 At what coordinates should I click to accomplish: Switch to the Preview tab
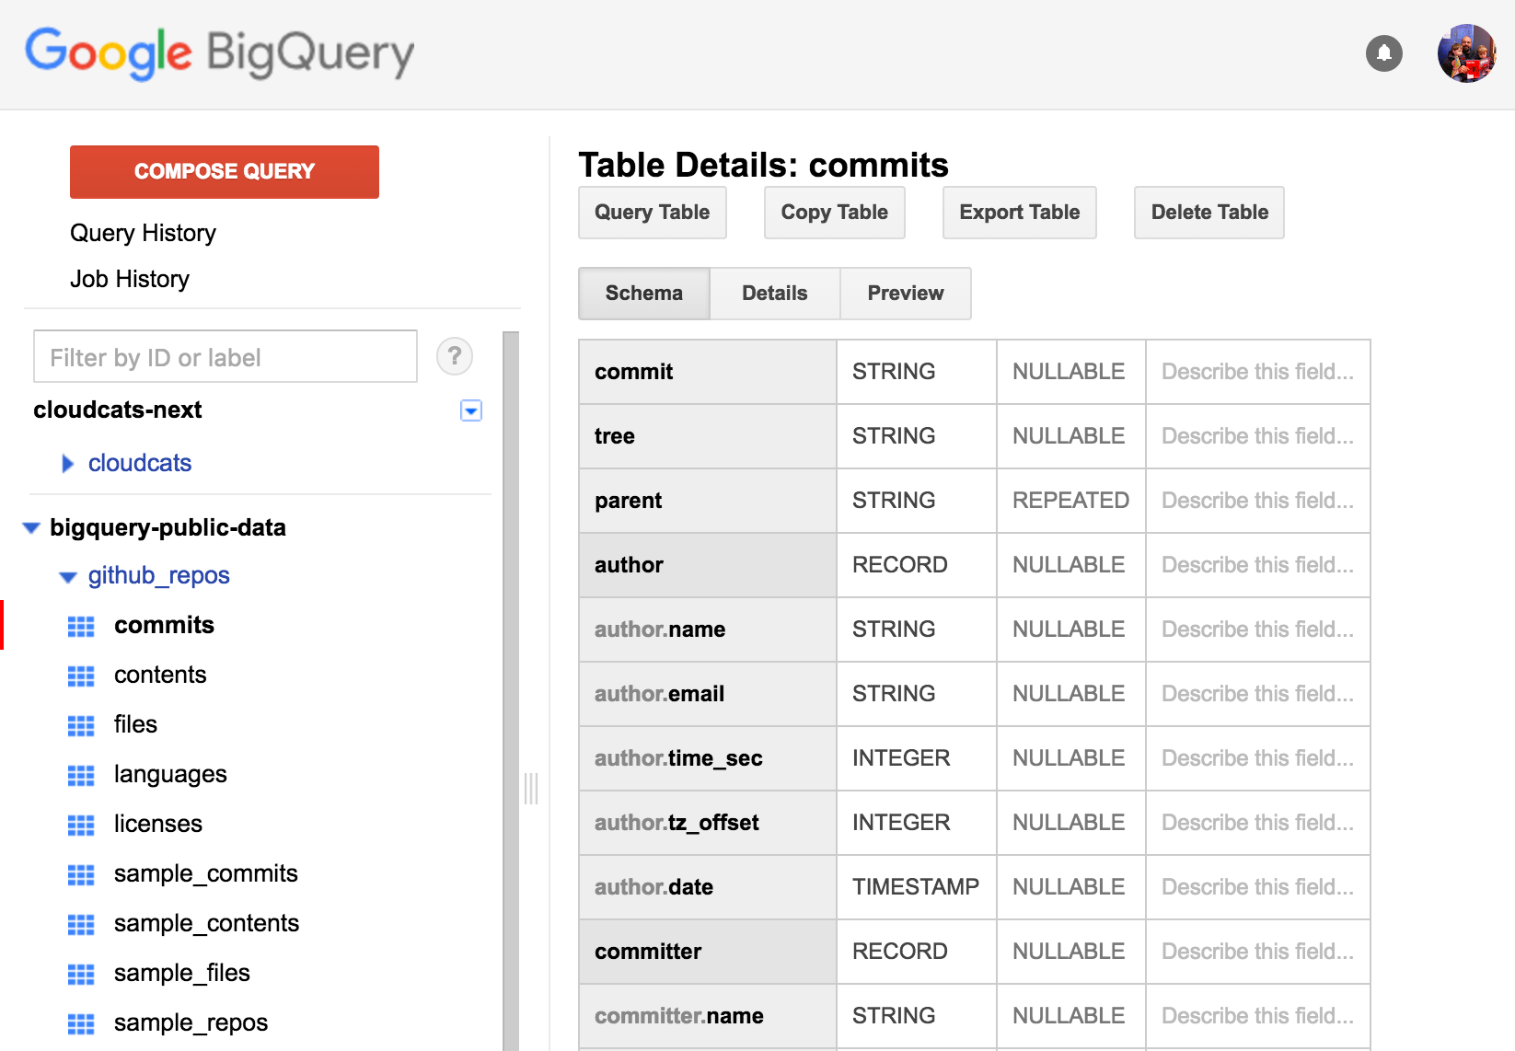pos(906,294)
